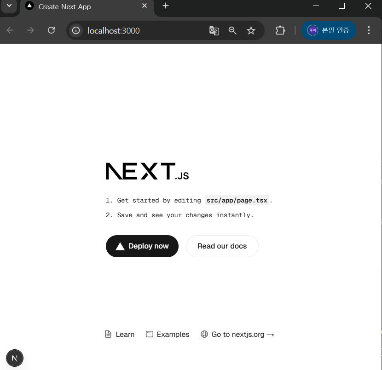
Task: Click the forward navigation arrow
Action: pyautogui.click(x=30, y=30)
